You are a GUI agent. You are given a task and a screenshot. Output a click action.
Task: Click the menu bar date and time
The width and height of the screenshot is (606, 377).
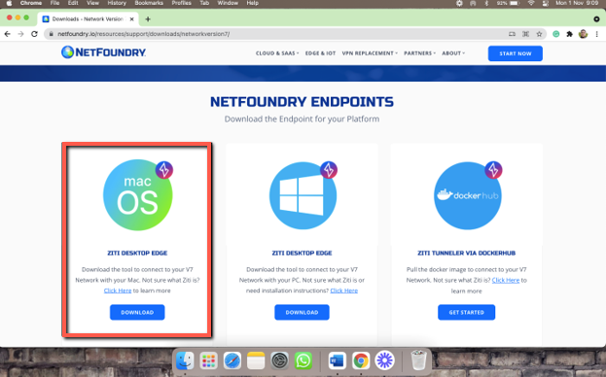pyautogui.click(x=577, y=3)
